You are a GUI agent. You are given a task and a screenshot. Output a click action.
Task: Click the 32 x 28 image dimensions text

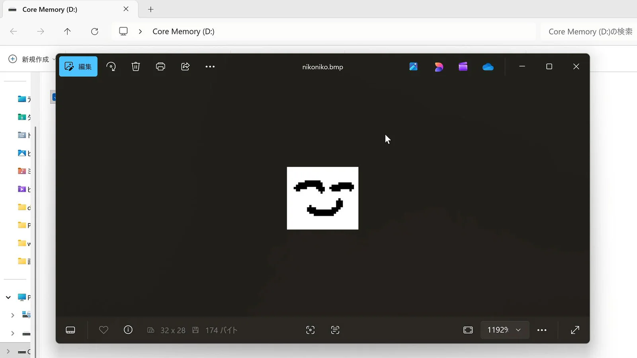tap(173, 330)
